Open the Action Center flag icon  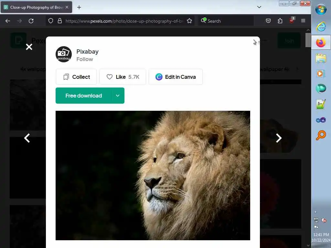(x=316, y=228)
